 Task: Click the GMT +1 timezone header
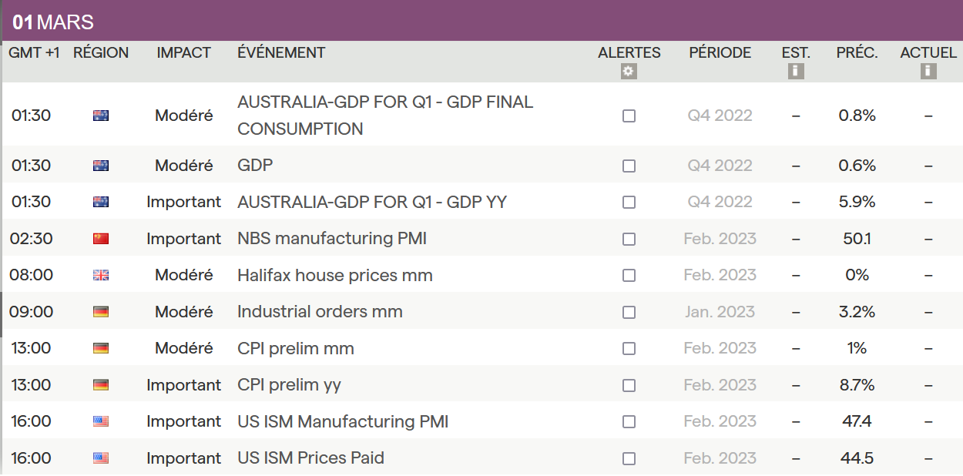(x=35, y=53)
